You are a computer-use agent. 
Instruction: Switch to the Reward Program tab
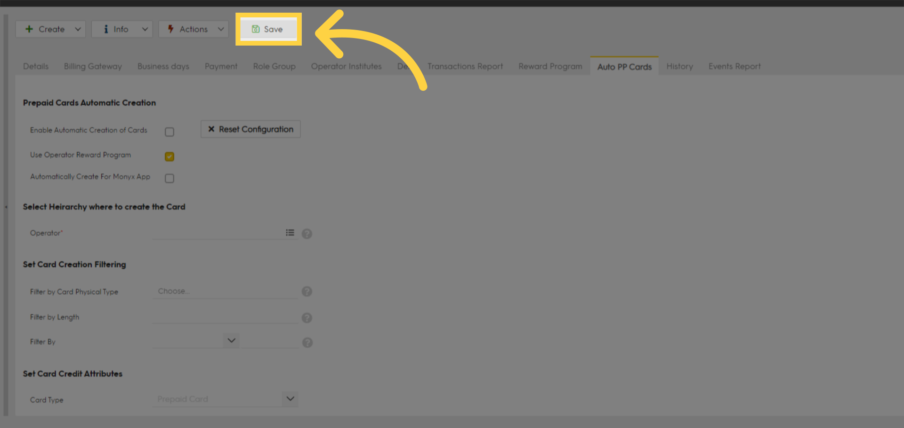550,66
